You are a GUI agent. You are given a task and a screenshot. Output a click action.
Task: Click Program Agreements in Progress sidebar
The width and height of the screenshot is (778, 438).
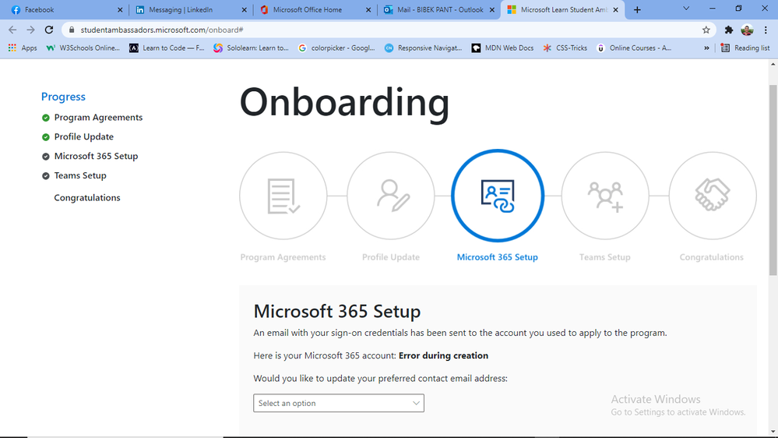98,118
